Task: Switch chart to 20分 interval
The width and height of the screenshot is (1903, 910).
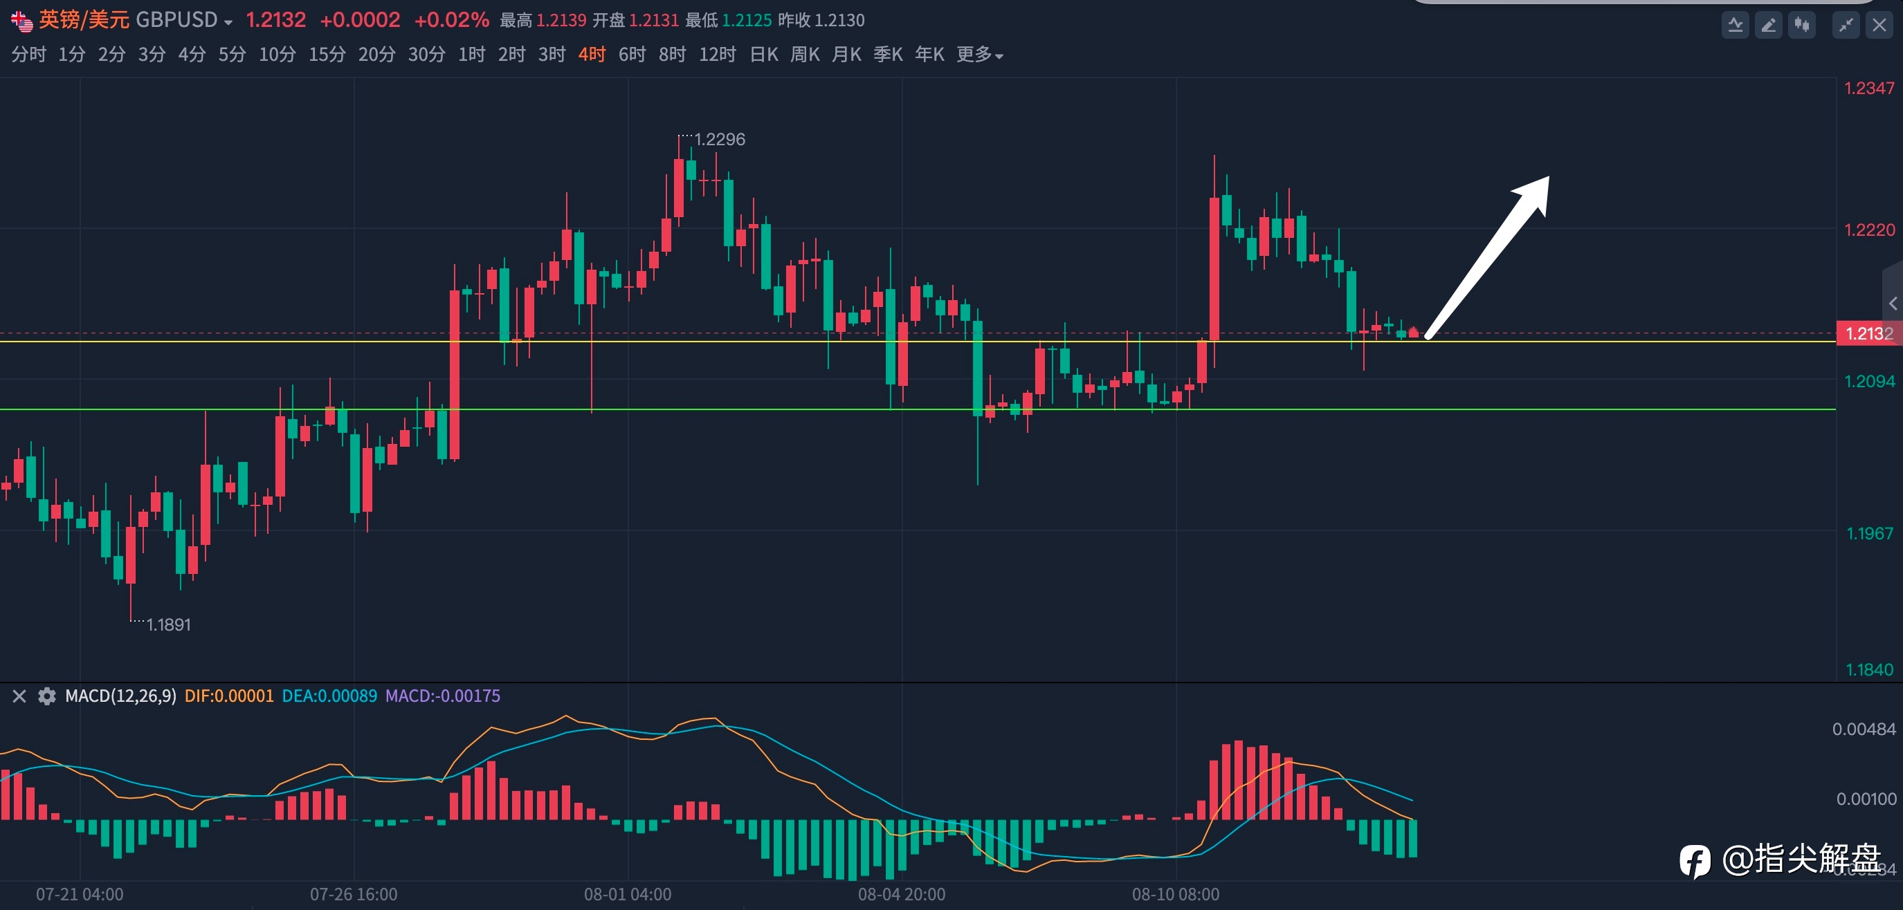Action: click(376, 55)
